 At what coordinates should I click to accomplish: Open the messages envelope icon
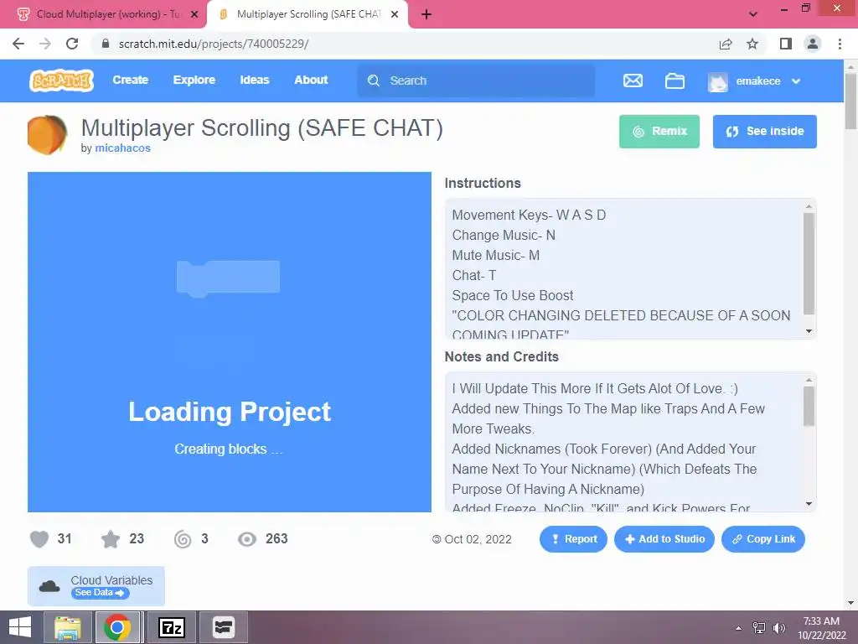click(633, 81)
